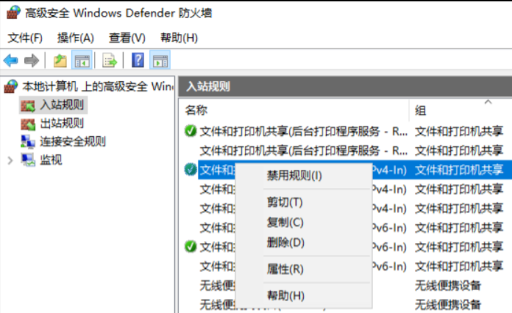Click the green check icon of the highlighted rule
512x313 pixels.
190,169
